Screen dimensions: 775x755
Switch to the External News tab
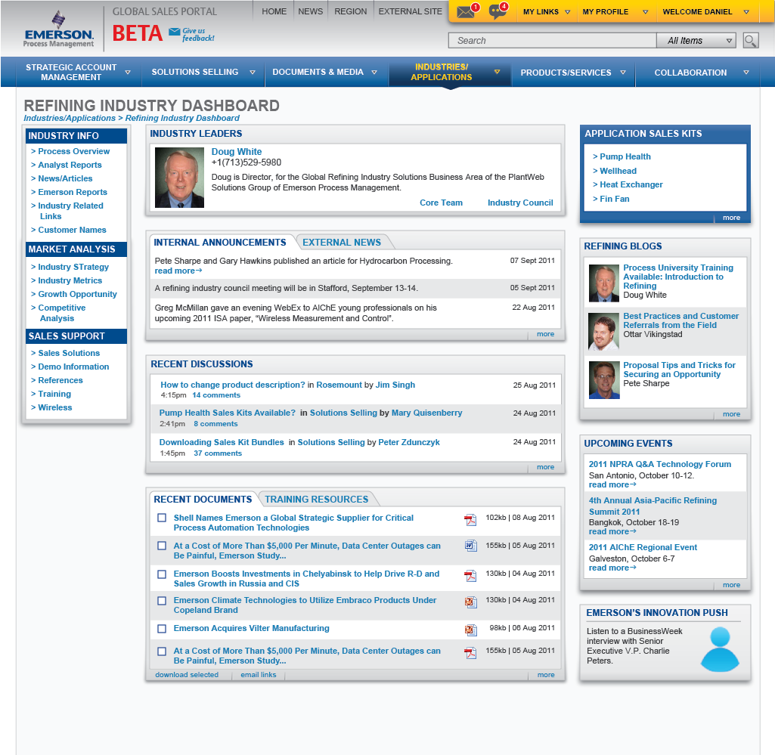tap(342, 242)
